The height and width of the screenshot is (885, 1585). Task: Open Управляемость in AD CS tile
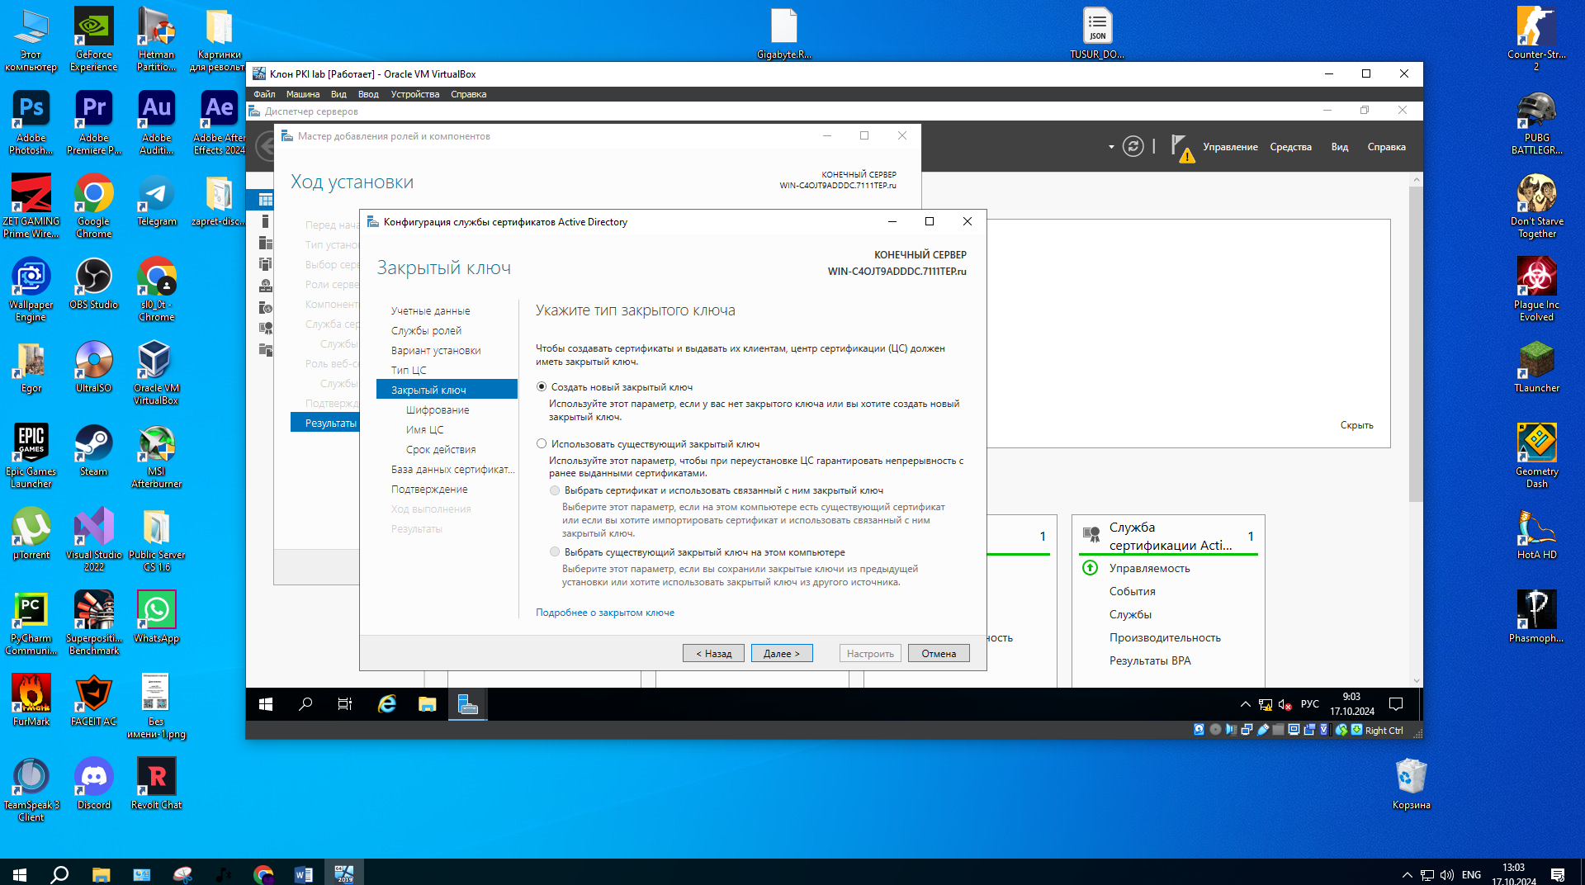[1149, 568]
